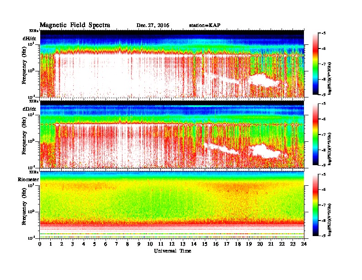The height and width of the screenshot is (280, 362).
Task: Click the time axis tick label 14
Action: [x=194, y=244]
